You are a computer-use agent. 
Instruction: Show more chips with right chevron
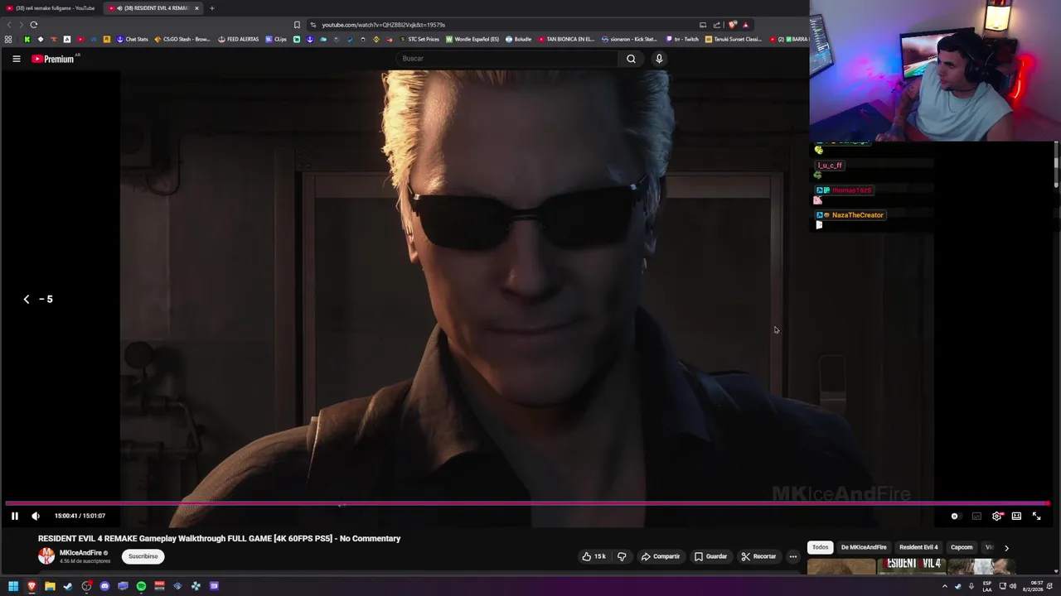pos(1006,548)
